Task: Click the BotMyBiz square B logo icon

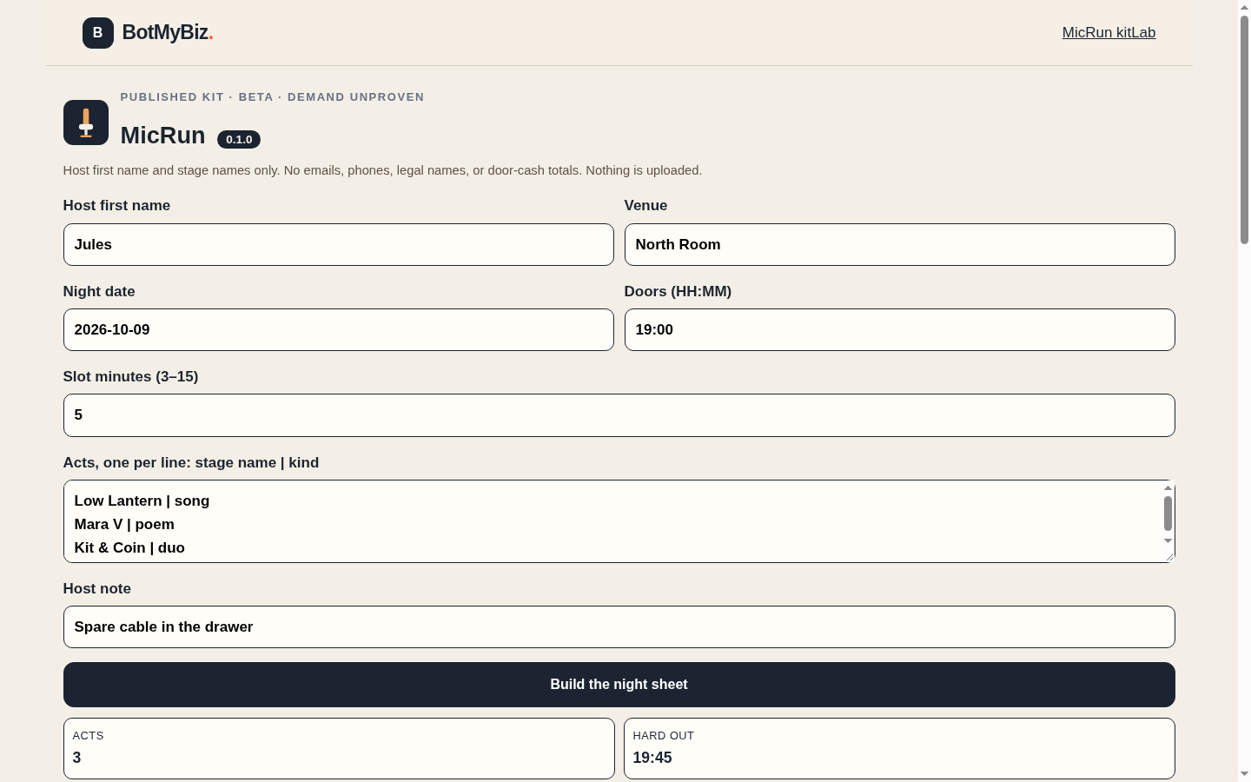Action: pos(98,33)
